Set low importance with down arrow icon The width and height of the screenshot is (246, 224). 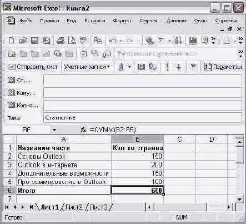[179, 67]
